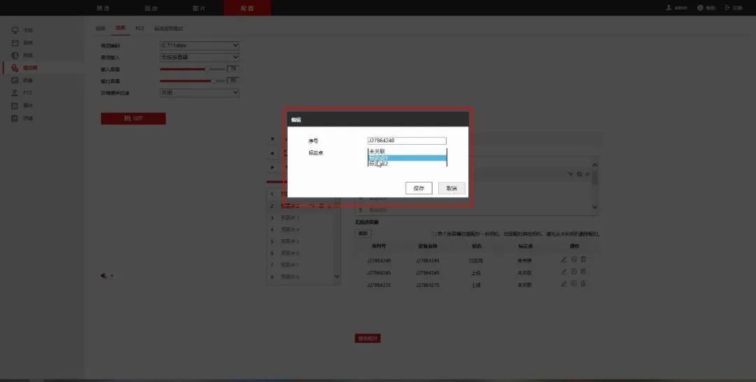Click the trash delete icon for J27864275
Image resolution: width=756 pixels, height=382 pixels.
click(x=583, y=284)
